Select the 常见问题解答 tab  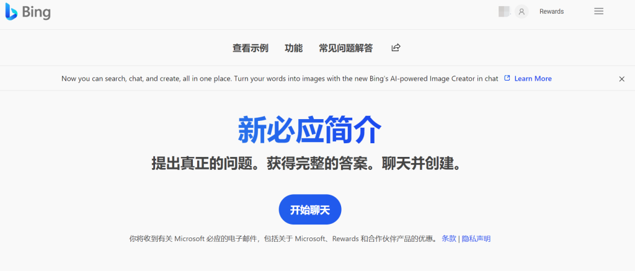[346, 48]
